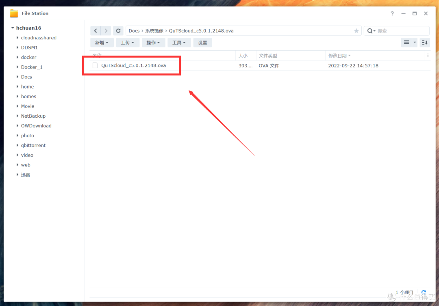The width and height of the screenshot is (439, 306).
Task: Select the web shared folder
Action: [x=26, y=165]
